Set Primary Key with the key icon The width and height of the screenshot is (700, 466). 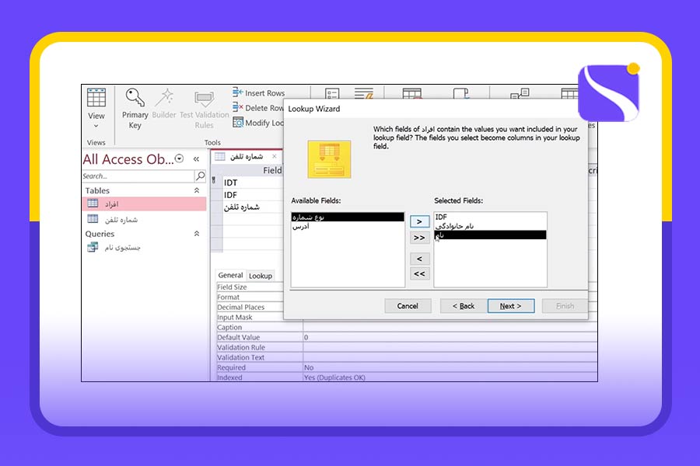135,109
